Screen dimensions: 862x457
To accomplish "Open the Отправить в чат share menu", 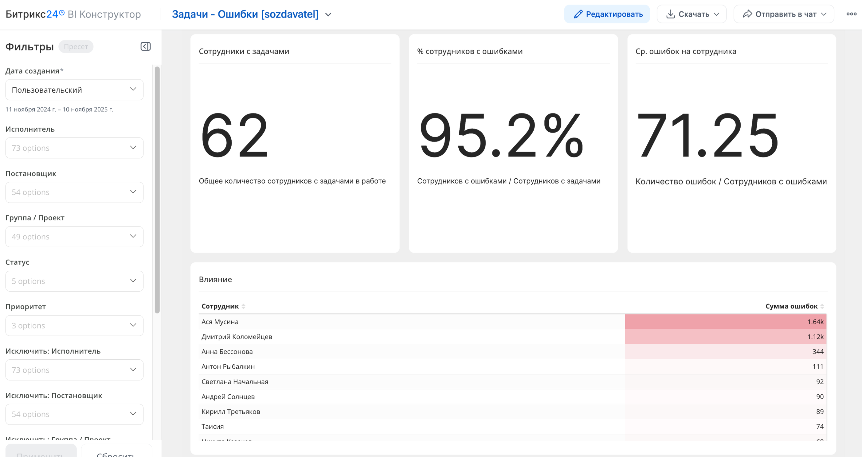I will coord(784,14).
